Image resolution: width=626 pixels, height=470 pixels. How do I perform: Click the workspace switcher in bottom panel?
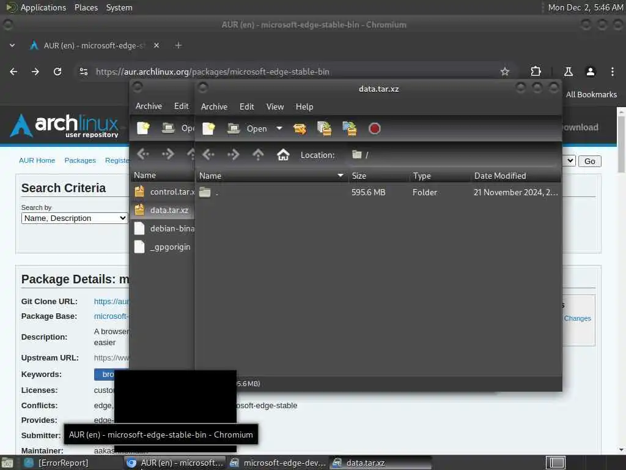pyautogui.click(x=556, y=463)
